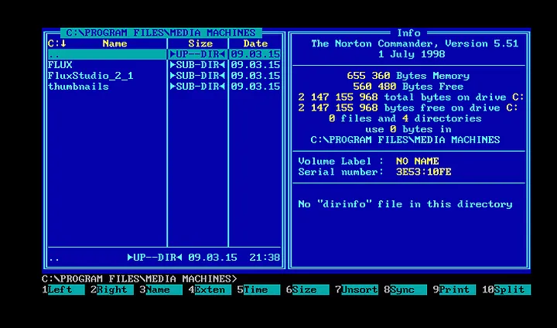Screen dimensions: 557x328
Task: Click the bytes free on drive C: line
Action: click(x=408, y=108)
